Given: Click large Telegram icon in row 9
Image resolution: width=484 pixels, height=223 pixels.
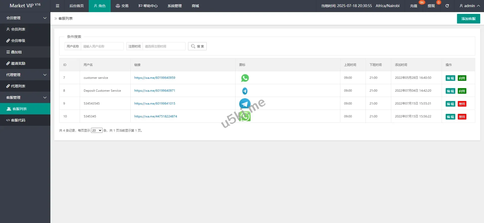Looking at the screenshot, I should coord(245,104).
